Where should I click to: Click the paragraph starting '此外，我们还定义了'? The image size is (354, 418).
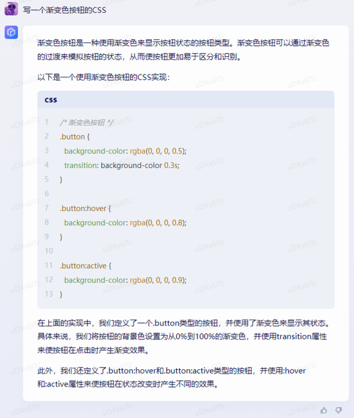tap(171, 378)
